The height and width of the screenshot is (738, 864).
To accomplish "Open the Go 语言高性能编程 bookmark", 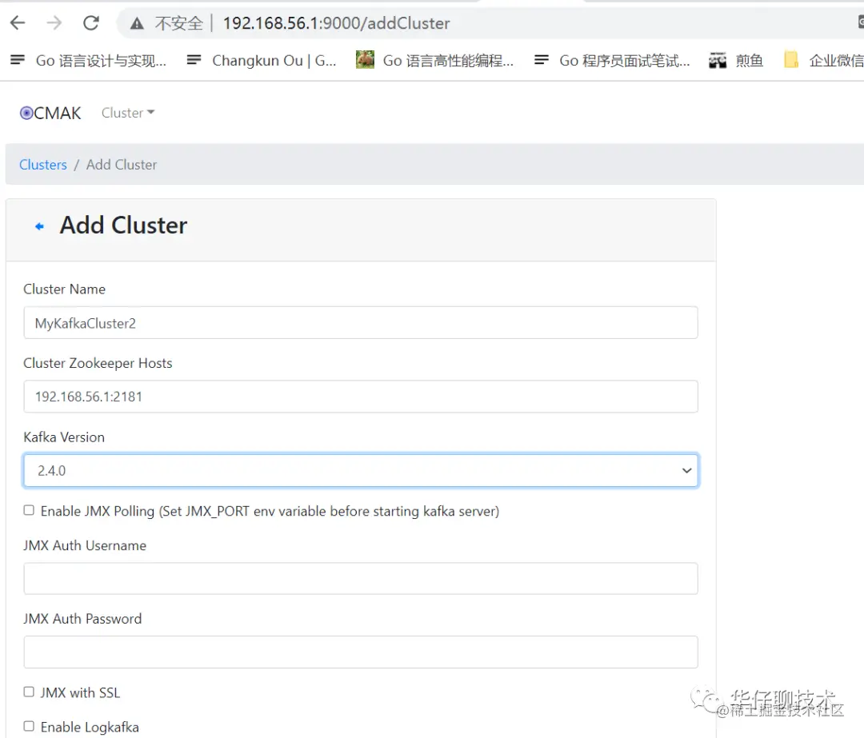I will pyautogui.click(x=434, y=60).
